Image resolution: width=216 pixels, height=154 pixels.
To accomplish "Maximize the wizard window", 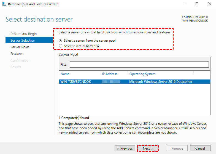I will click(197, 4).
